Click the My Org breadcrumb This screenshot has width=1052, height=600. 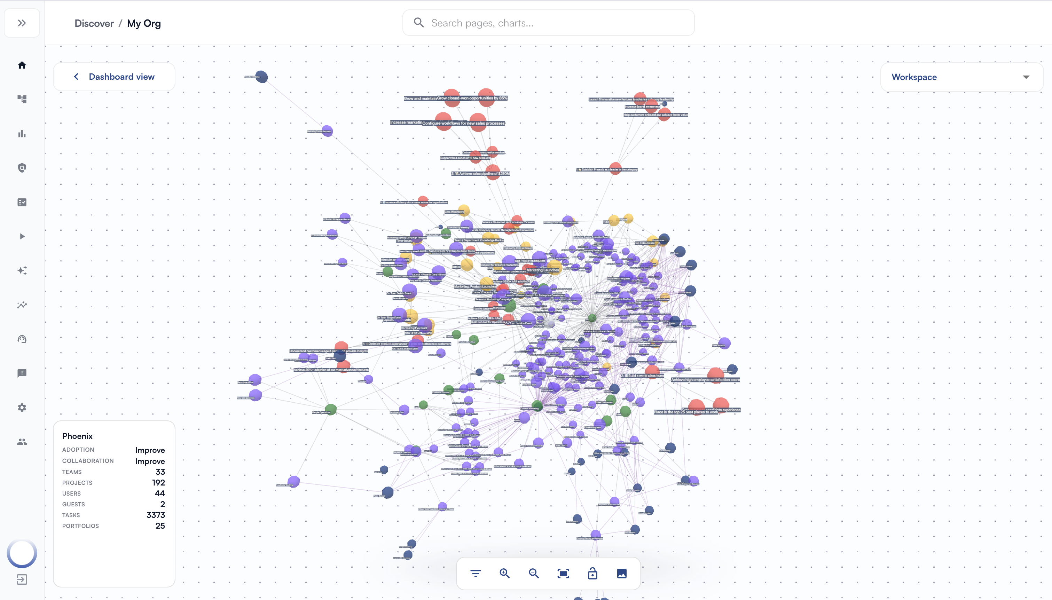tap(144, 23)
